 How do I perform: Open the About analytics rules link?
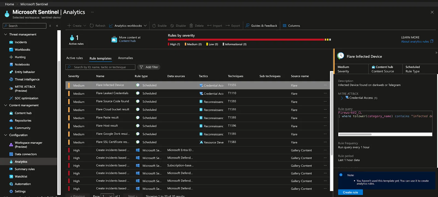[x=417, y=42]
